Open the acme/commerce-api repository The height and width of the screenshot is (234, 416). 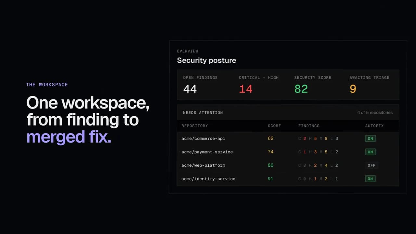click(x=203, y=138)
